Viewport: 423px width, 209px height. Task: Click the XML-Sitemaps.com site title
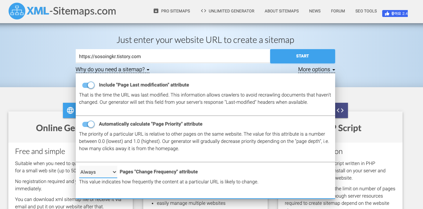[72, 11]
